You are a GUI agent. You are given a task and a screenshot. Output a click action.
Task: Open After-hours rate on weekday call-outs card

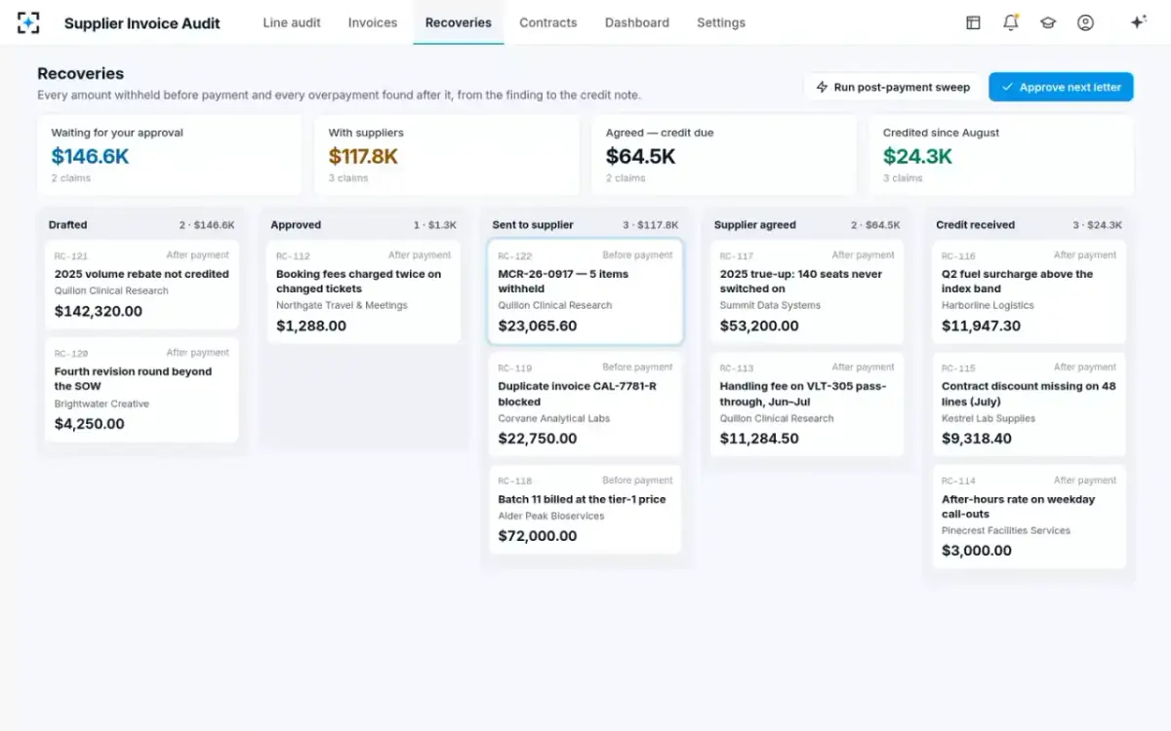pyautogui.click(x=1029, y=517)
